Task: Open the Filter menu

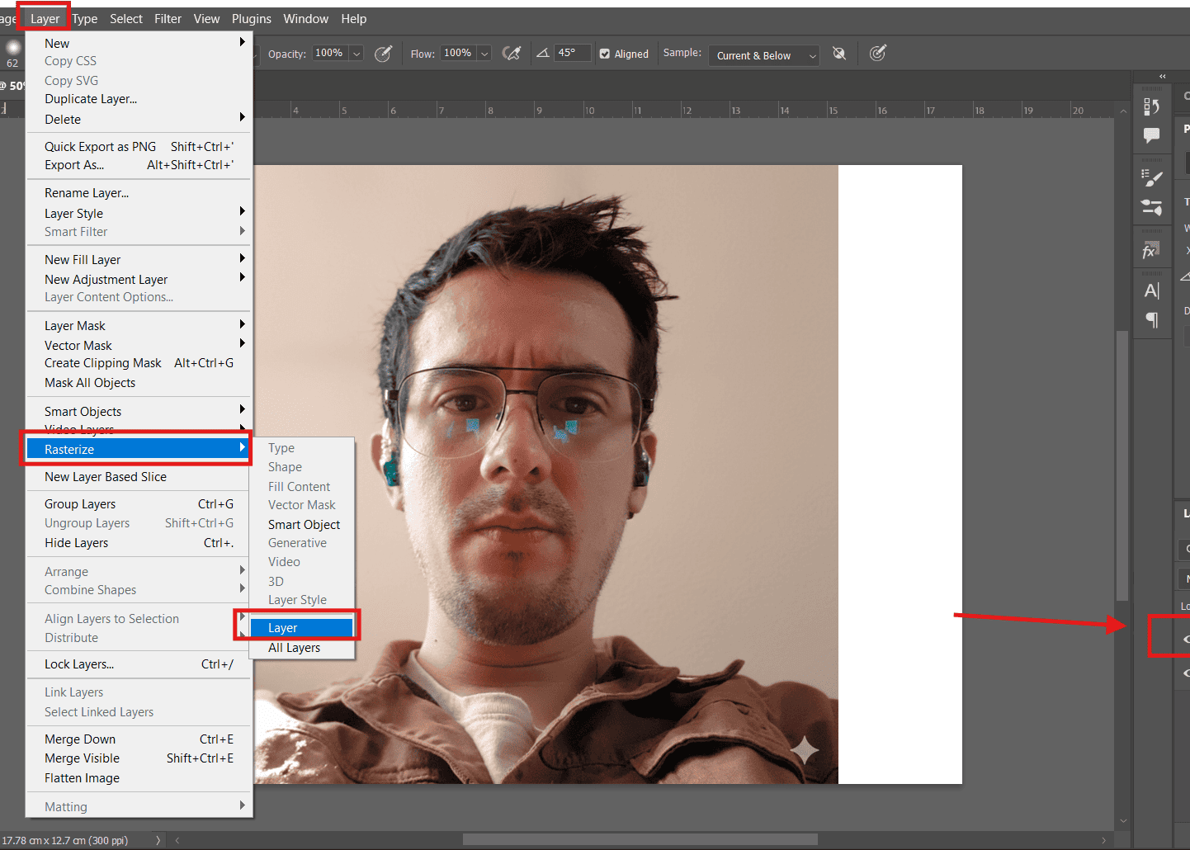Action: point(168,19)
